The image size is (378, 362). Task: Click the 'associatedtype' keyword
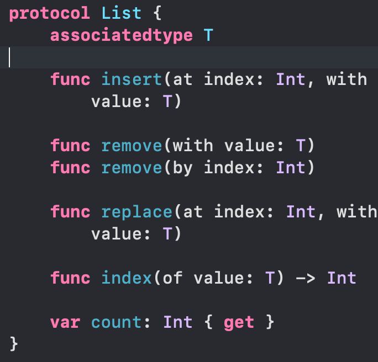(122, 36)
